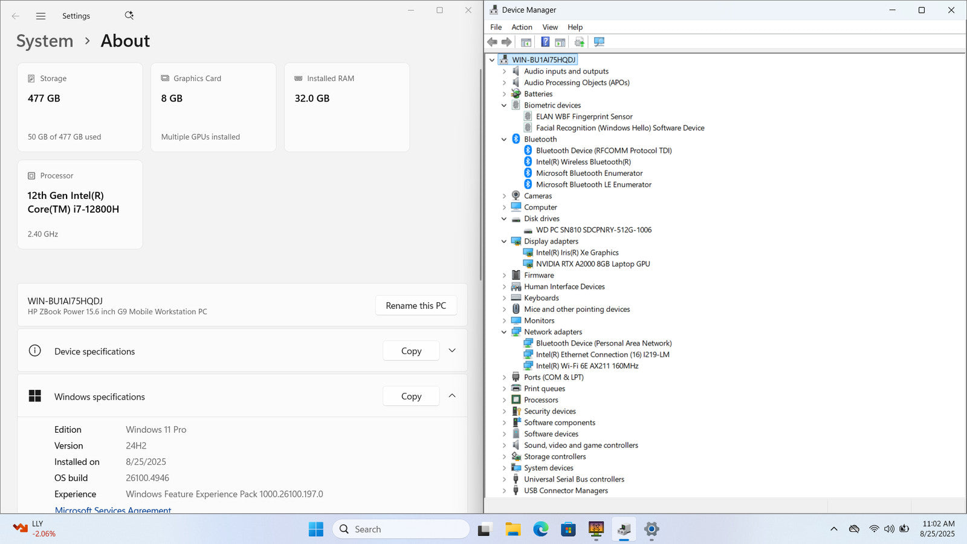
Task: Select Microsoft Bluetooth LE Enumerator
Action: click(x=593, y=184)
